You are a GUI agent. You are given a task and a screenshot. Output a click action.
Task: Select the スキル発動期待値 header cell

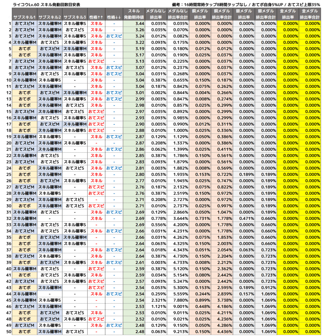click(x=134, y=14)
